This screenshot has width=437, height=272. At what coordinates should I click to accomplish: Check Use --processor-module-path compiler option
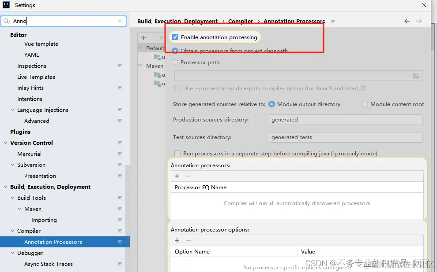click(177, 88)
